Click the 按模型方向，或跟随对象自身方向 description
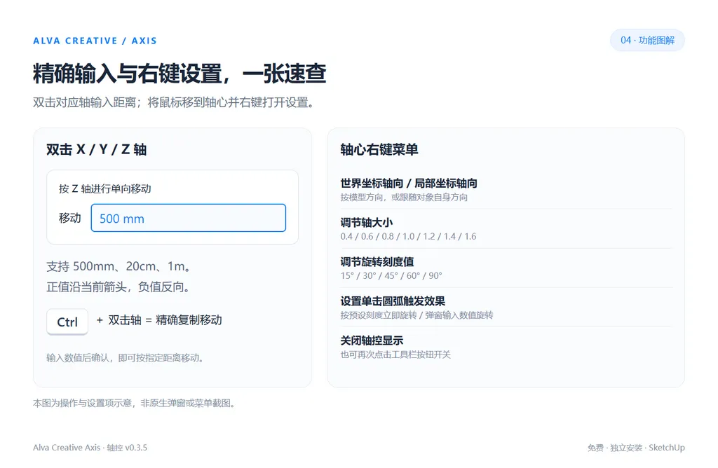718x468 pixels. click(x=404, y=197)
